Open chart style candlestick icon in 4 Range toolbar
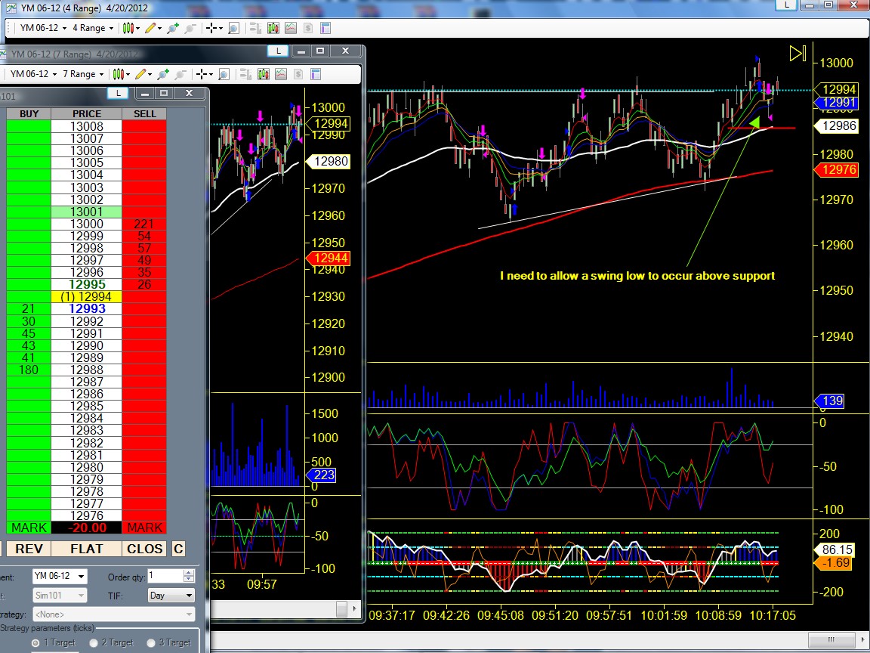This screenshot has width=870, height=653. click(128, 28)
